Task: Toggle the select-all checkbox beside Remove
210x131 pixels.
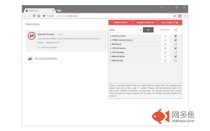Action: [176, 30]
